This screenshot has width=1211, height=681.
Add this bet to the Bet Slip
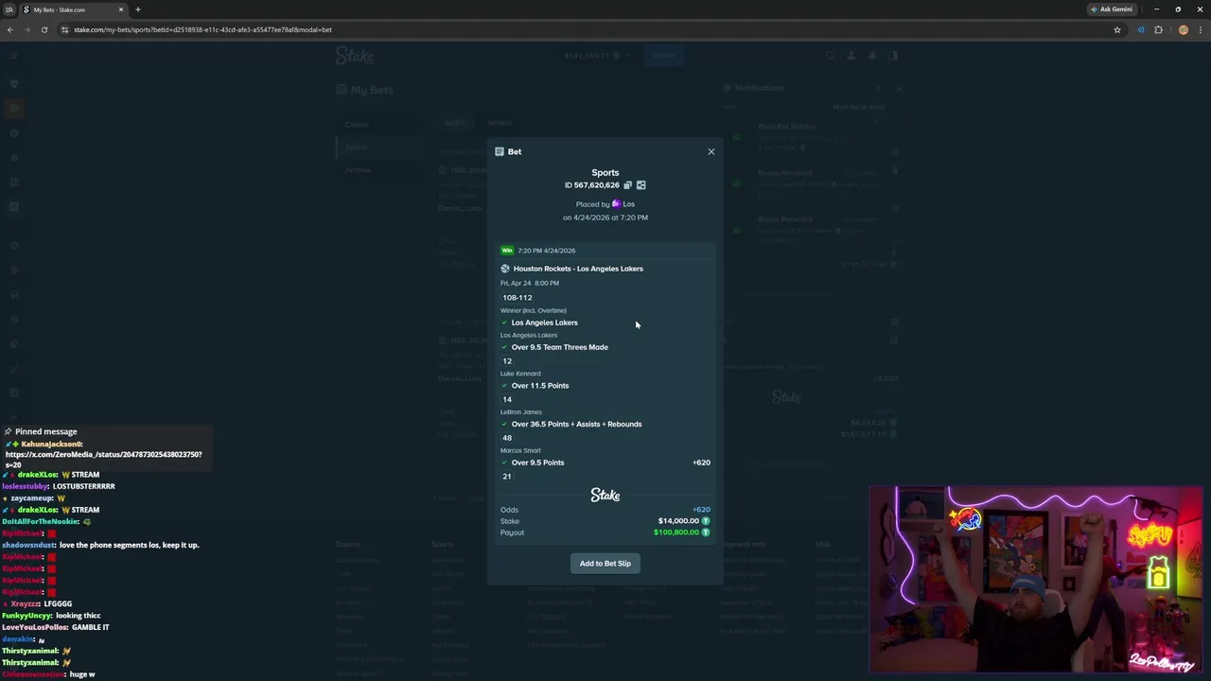click(605, 564)
